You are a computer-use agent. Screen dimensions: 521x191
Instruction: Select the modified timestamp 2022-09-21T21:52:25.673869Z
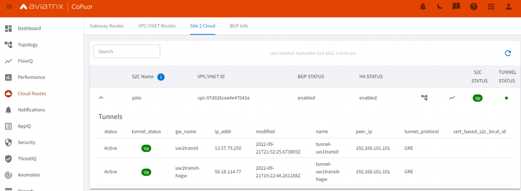pos(278,148)
